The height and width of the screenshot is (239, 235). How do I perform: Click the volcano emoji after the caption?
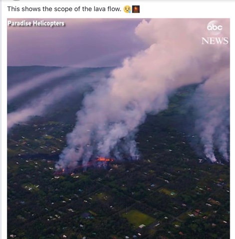click(136, 9)
